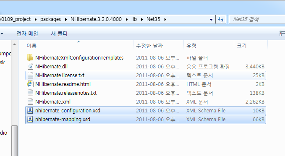This screenshot has width=285, height=156.
Task: Select the NHibernate.readme.html file name
Action: click(x=63, y=84)
